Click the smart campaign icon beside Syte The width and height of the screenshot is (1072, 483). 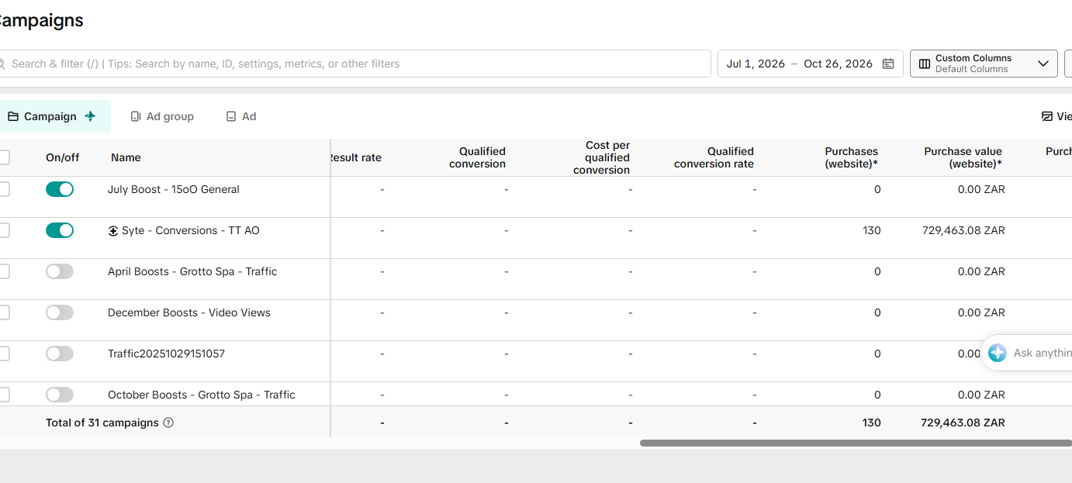coord(113,230)
